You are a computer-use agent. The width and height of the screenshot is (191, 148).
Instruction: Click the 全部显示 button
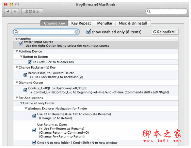32,11
